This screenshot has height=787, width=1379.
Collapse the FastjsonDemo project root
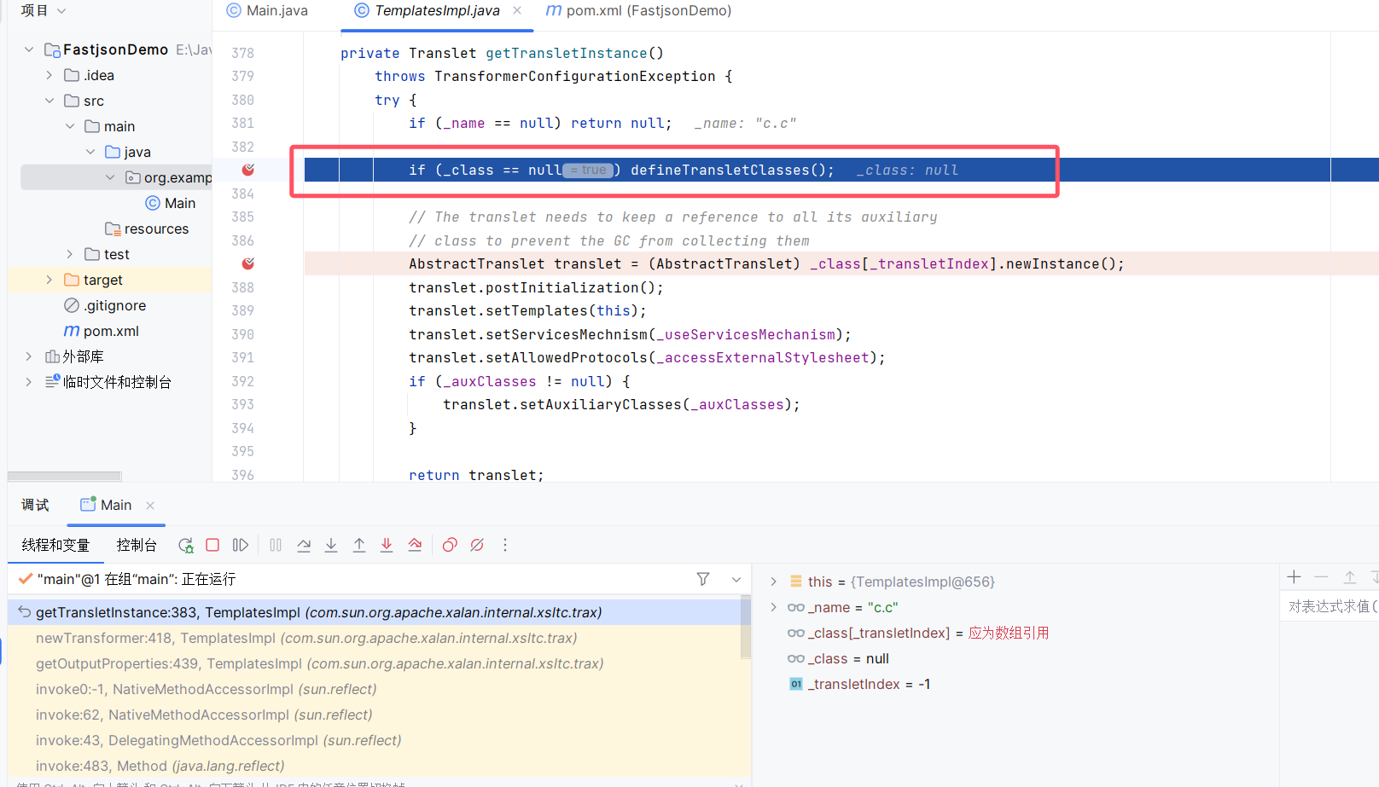point(29,49)
